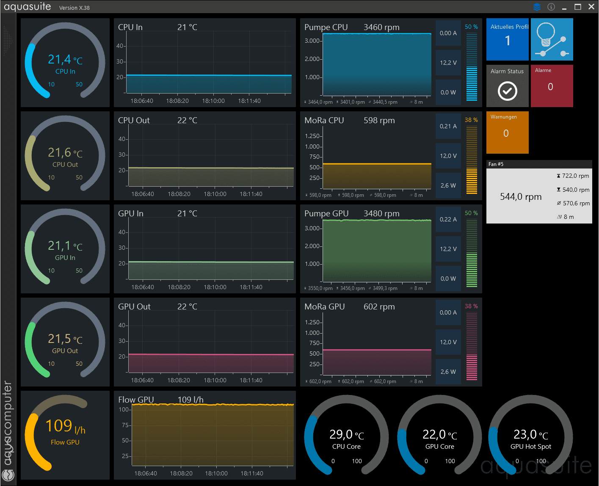This screenshot has height=486, width=599.
Task: Click the MoRa CPU 38 % level bar
Action: tap(472, 160)
